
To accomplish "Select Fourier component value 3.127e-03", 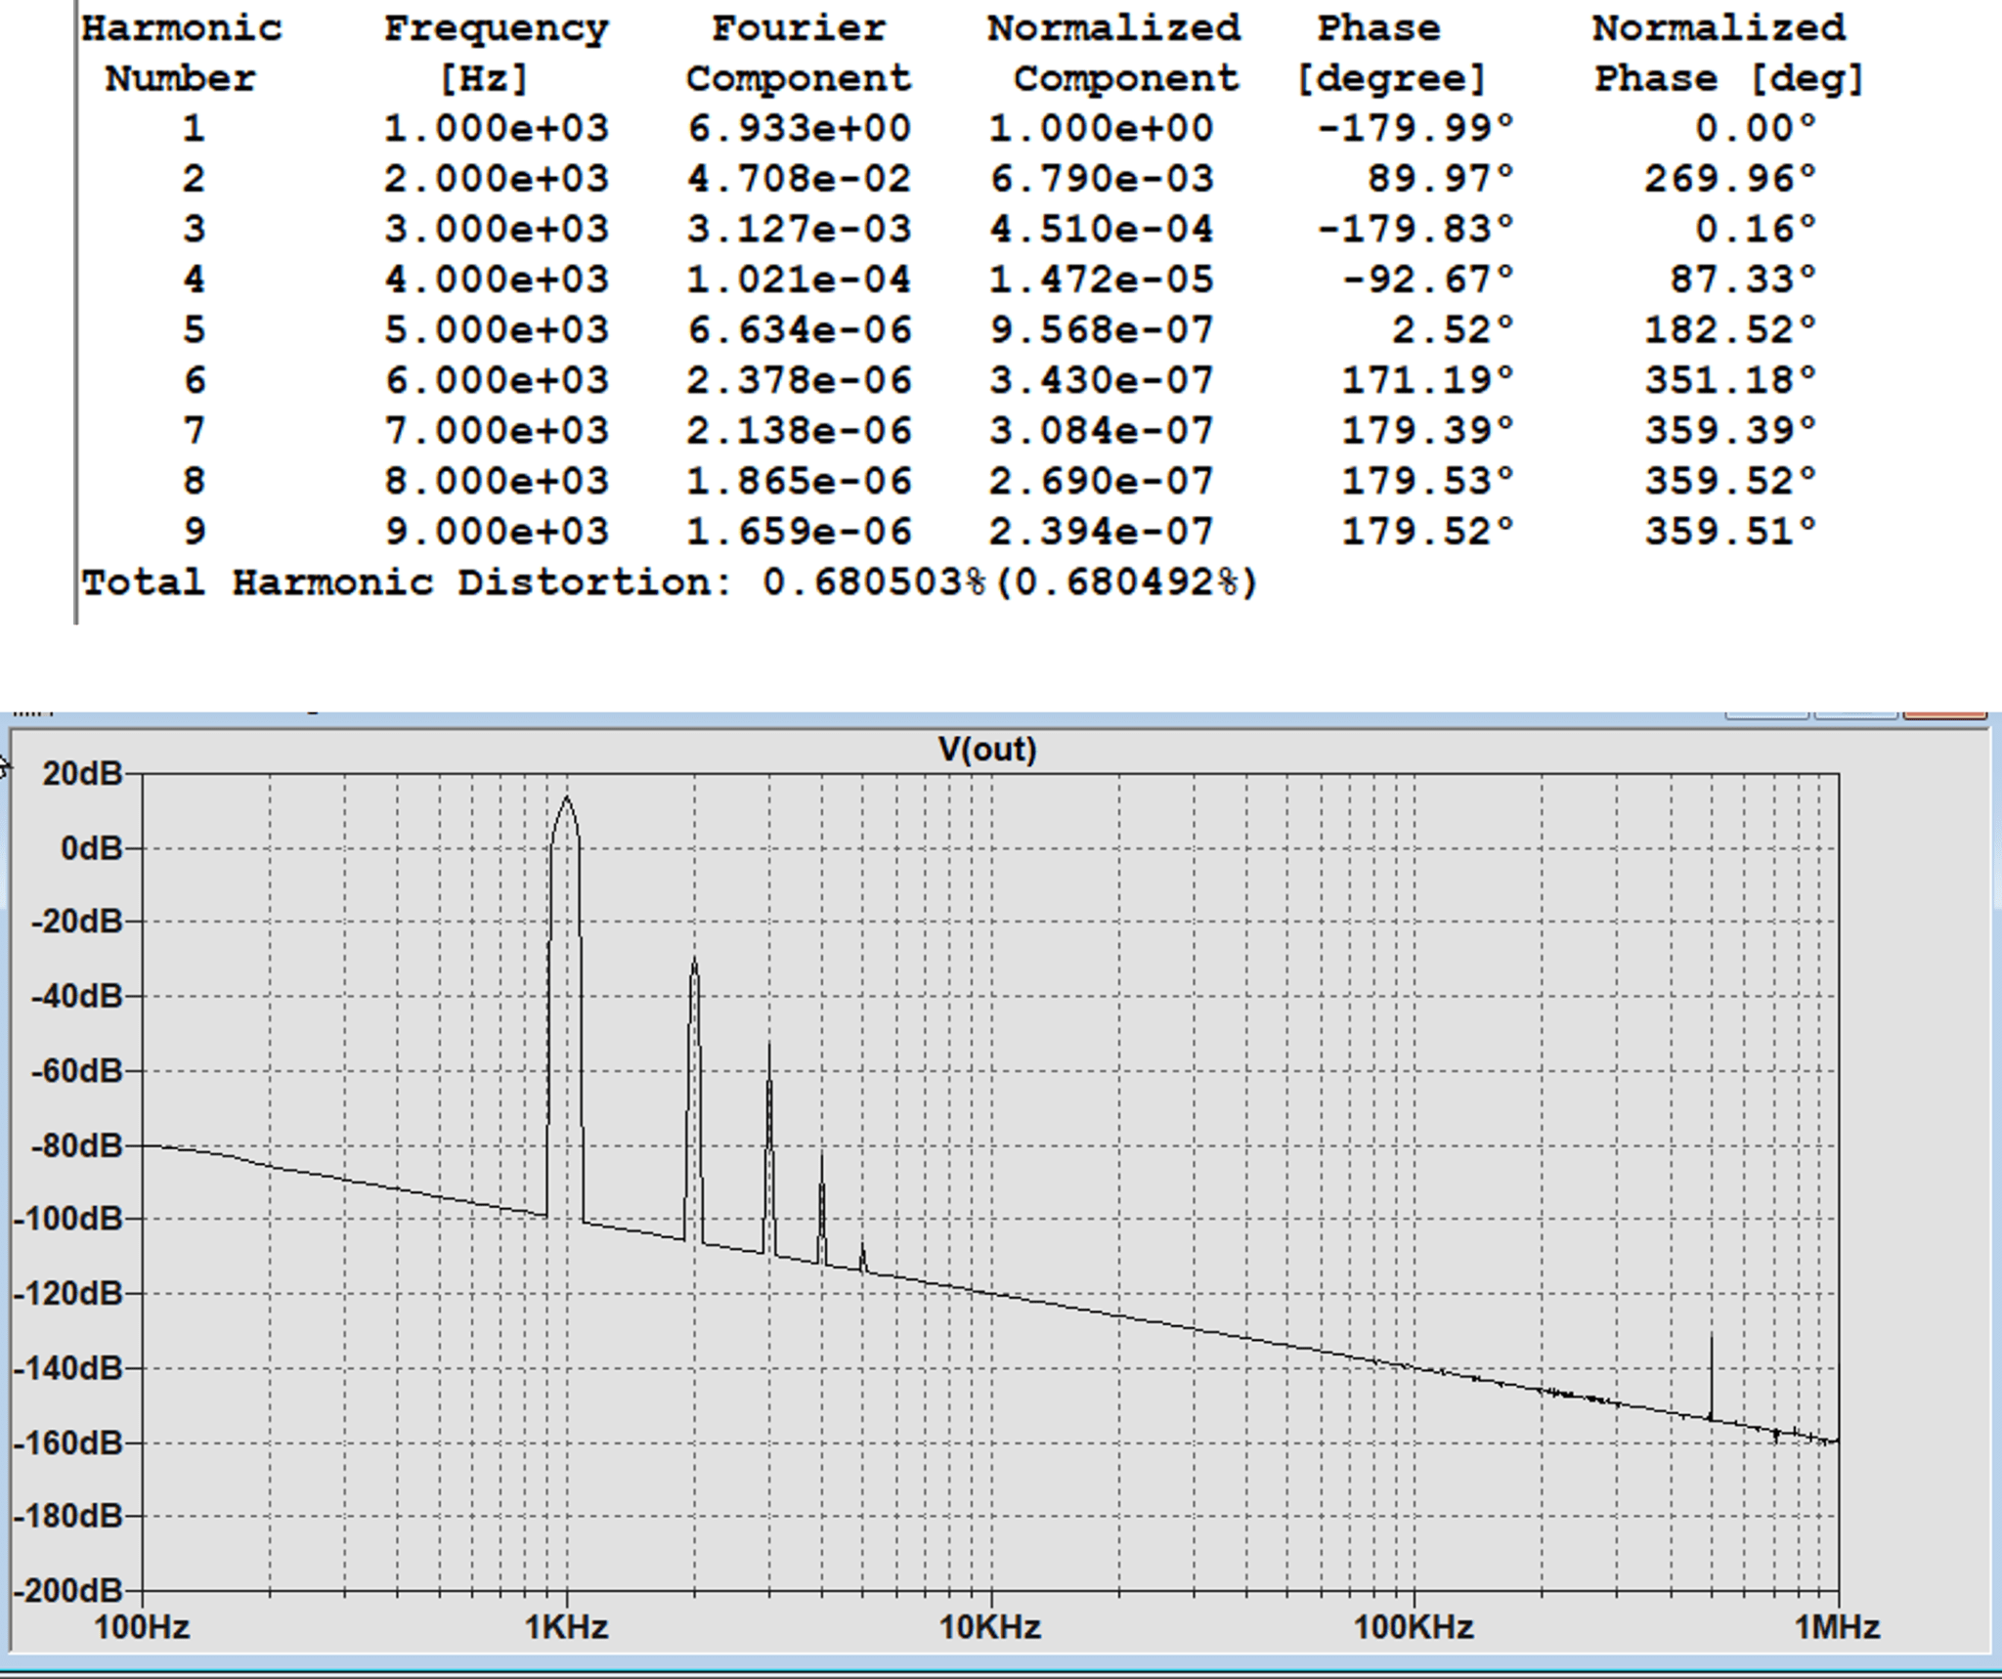I will click(x=799, y=229).
